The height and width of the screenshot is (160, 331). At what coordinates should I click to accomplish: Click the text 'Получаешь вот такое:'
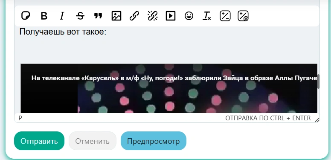click(x=63, y=32)
